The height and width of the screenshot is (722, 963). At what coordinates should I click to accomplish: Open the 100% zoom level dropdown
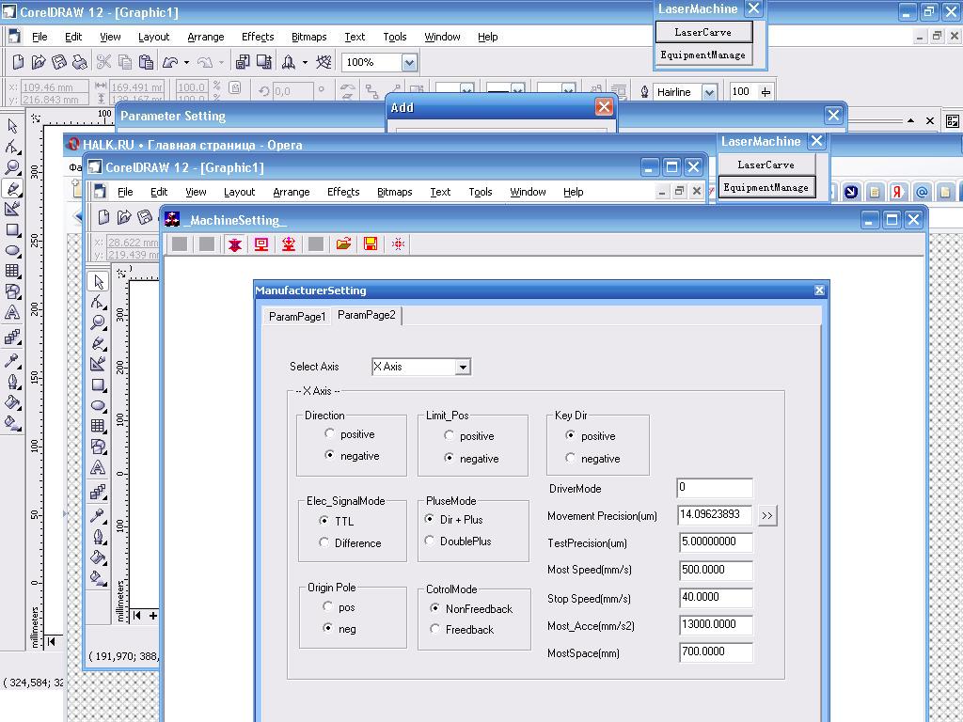click(x=409, y=62)
